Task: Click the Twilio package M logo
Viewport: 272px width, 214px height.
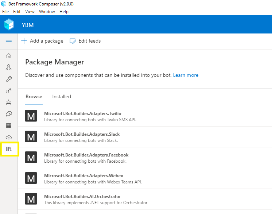Action: click(x=31, y=116)
